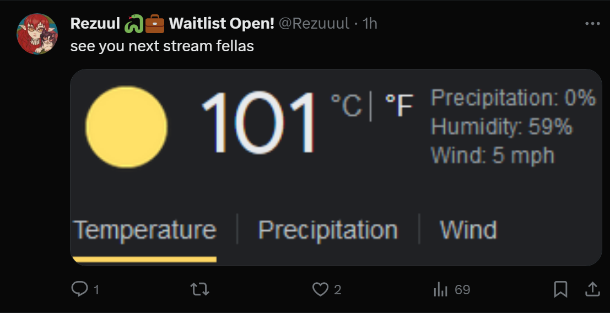Image resolution: width=610 pixels, height=313 pixels.
Task: Click the Humidity: 59% text in image
Action: (501, 126)
